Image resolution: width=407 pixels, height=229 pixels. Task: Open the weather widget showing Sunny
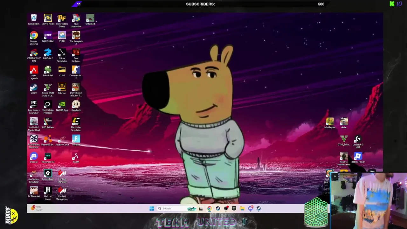(37, 208)
